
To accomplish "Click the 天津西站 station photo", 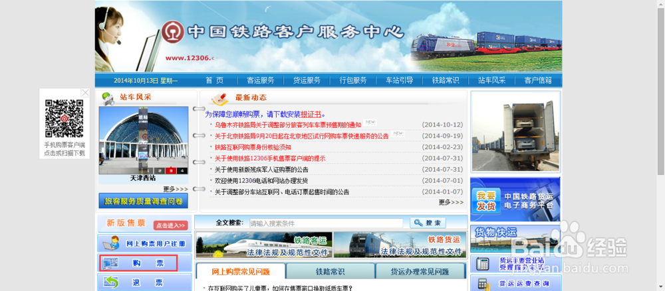I will (x=144, y=140).
